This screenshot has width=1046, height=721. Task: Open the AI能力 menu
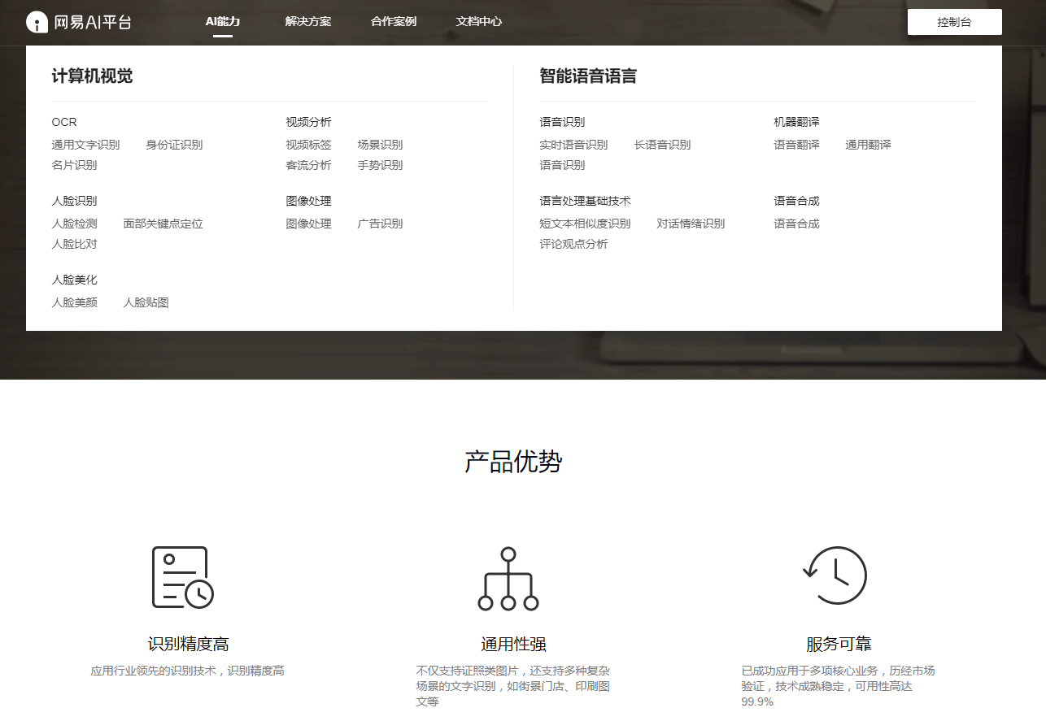click(x=222, y=22)
